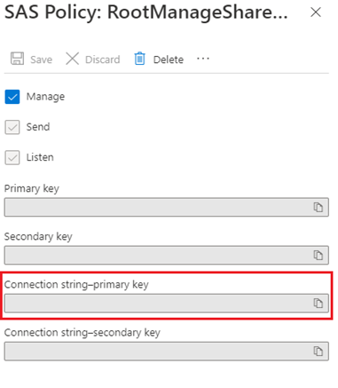The height and width of the screenshot is (388, 338).
Task: Click the floppy disk Save icon
Action: point(17,59)
